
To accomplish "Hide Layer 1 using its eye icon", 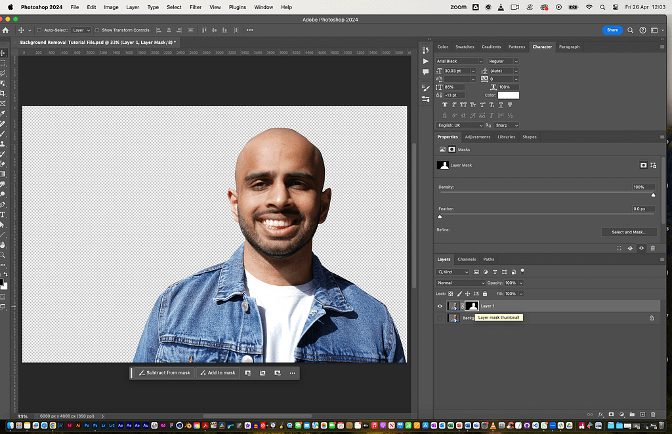I will coord(440,306).
